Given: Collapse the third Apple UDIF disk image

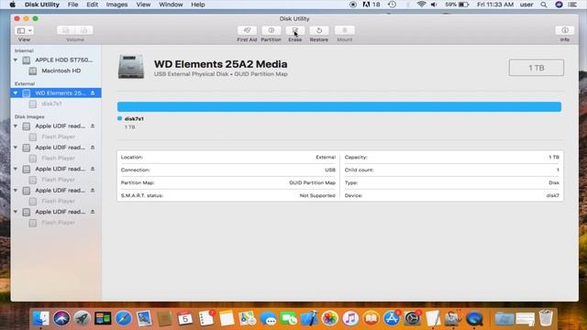Looking at the screenshot, I should [x=16, y=169].
